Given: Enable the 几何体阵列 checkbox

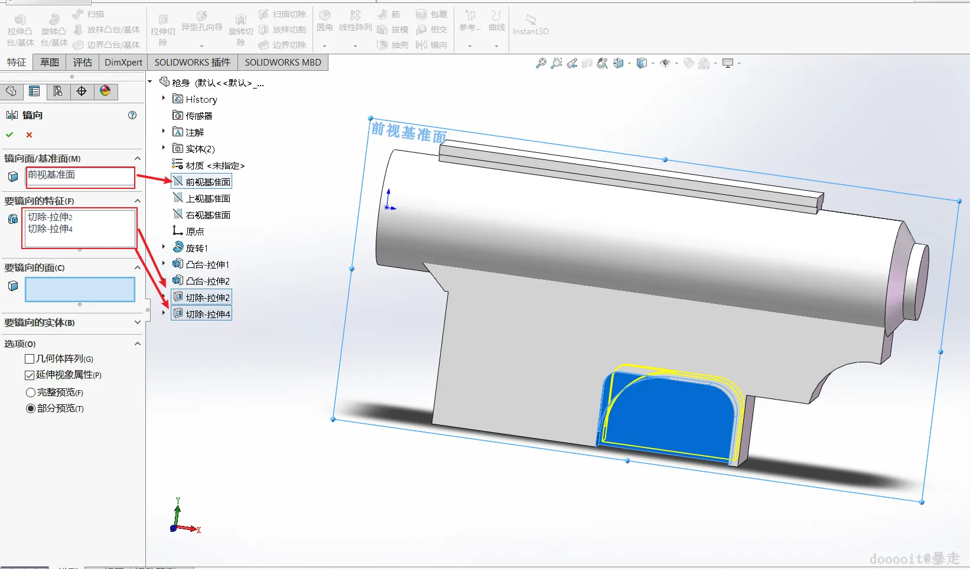Looking at the screenshot, I should (x=30, y=359).
